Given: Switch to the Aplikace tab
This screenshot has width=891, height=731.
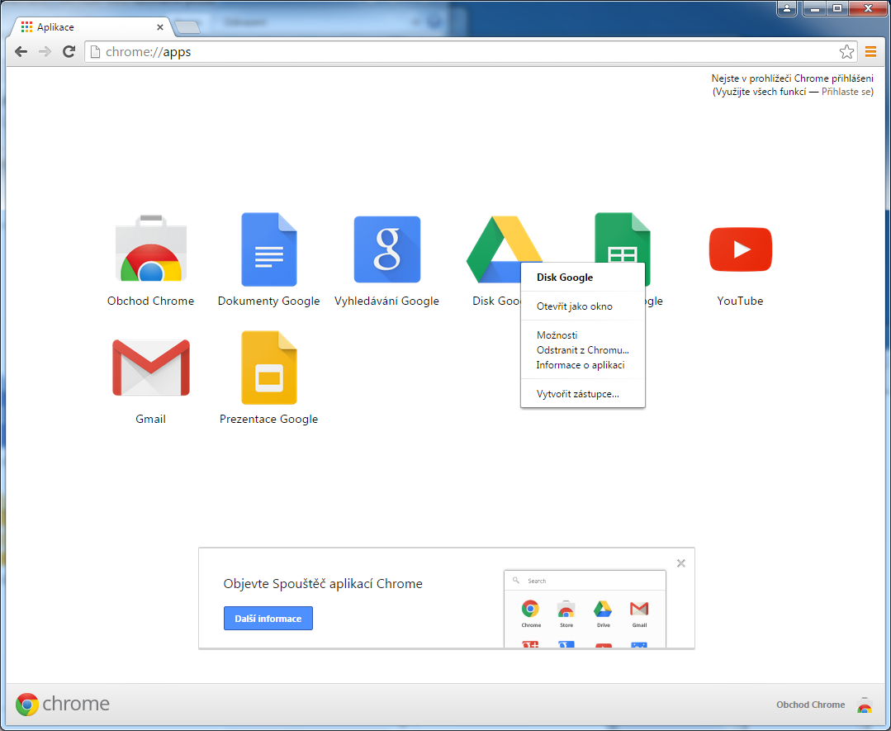Looking at the screenshot, I should pos(90,26).
